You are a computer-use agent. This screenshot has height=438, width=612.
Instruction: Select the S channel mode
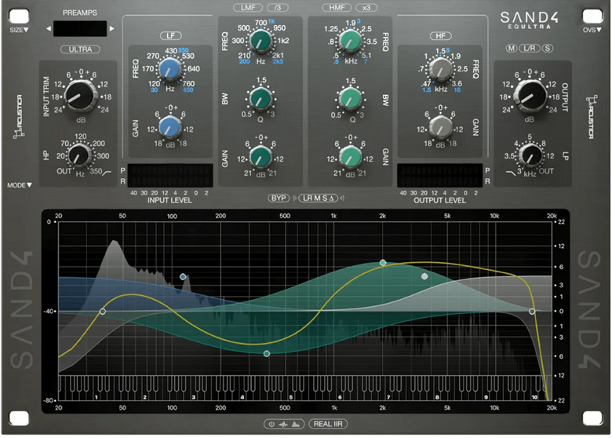548,49
